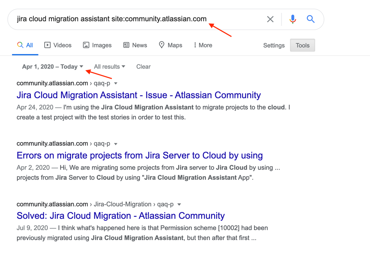Expand options arrow for Jira-Cloud-Migration result URL
Image resolution: width=370 pixels, height=255 pixels.
[179, 205]
